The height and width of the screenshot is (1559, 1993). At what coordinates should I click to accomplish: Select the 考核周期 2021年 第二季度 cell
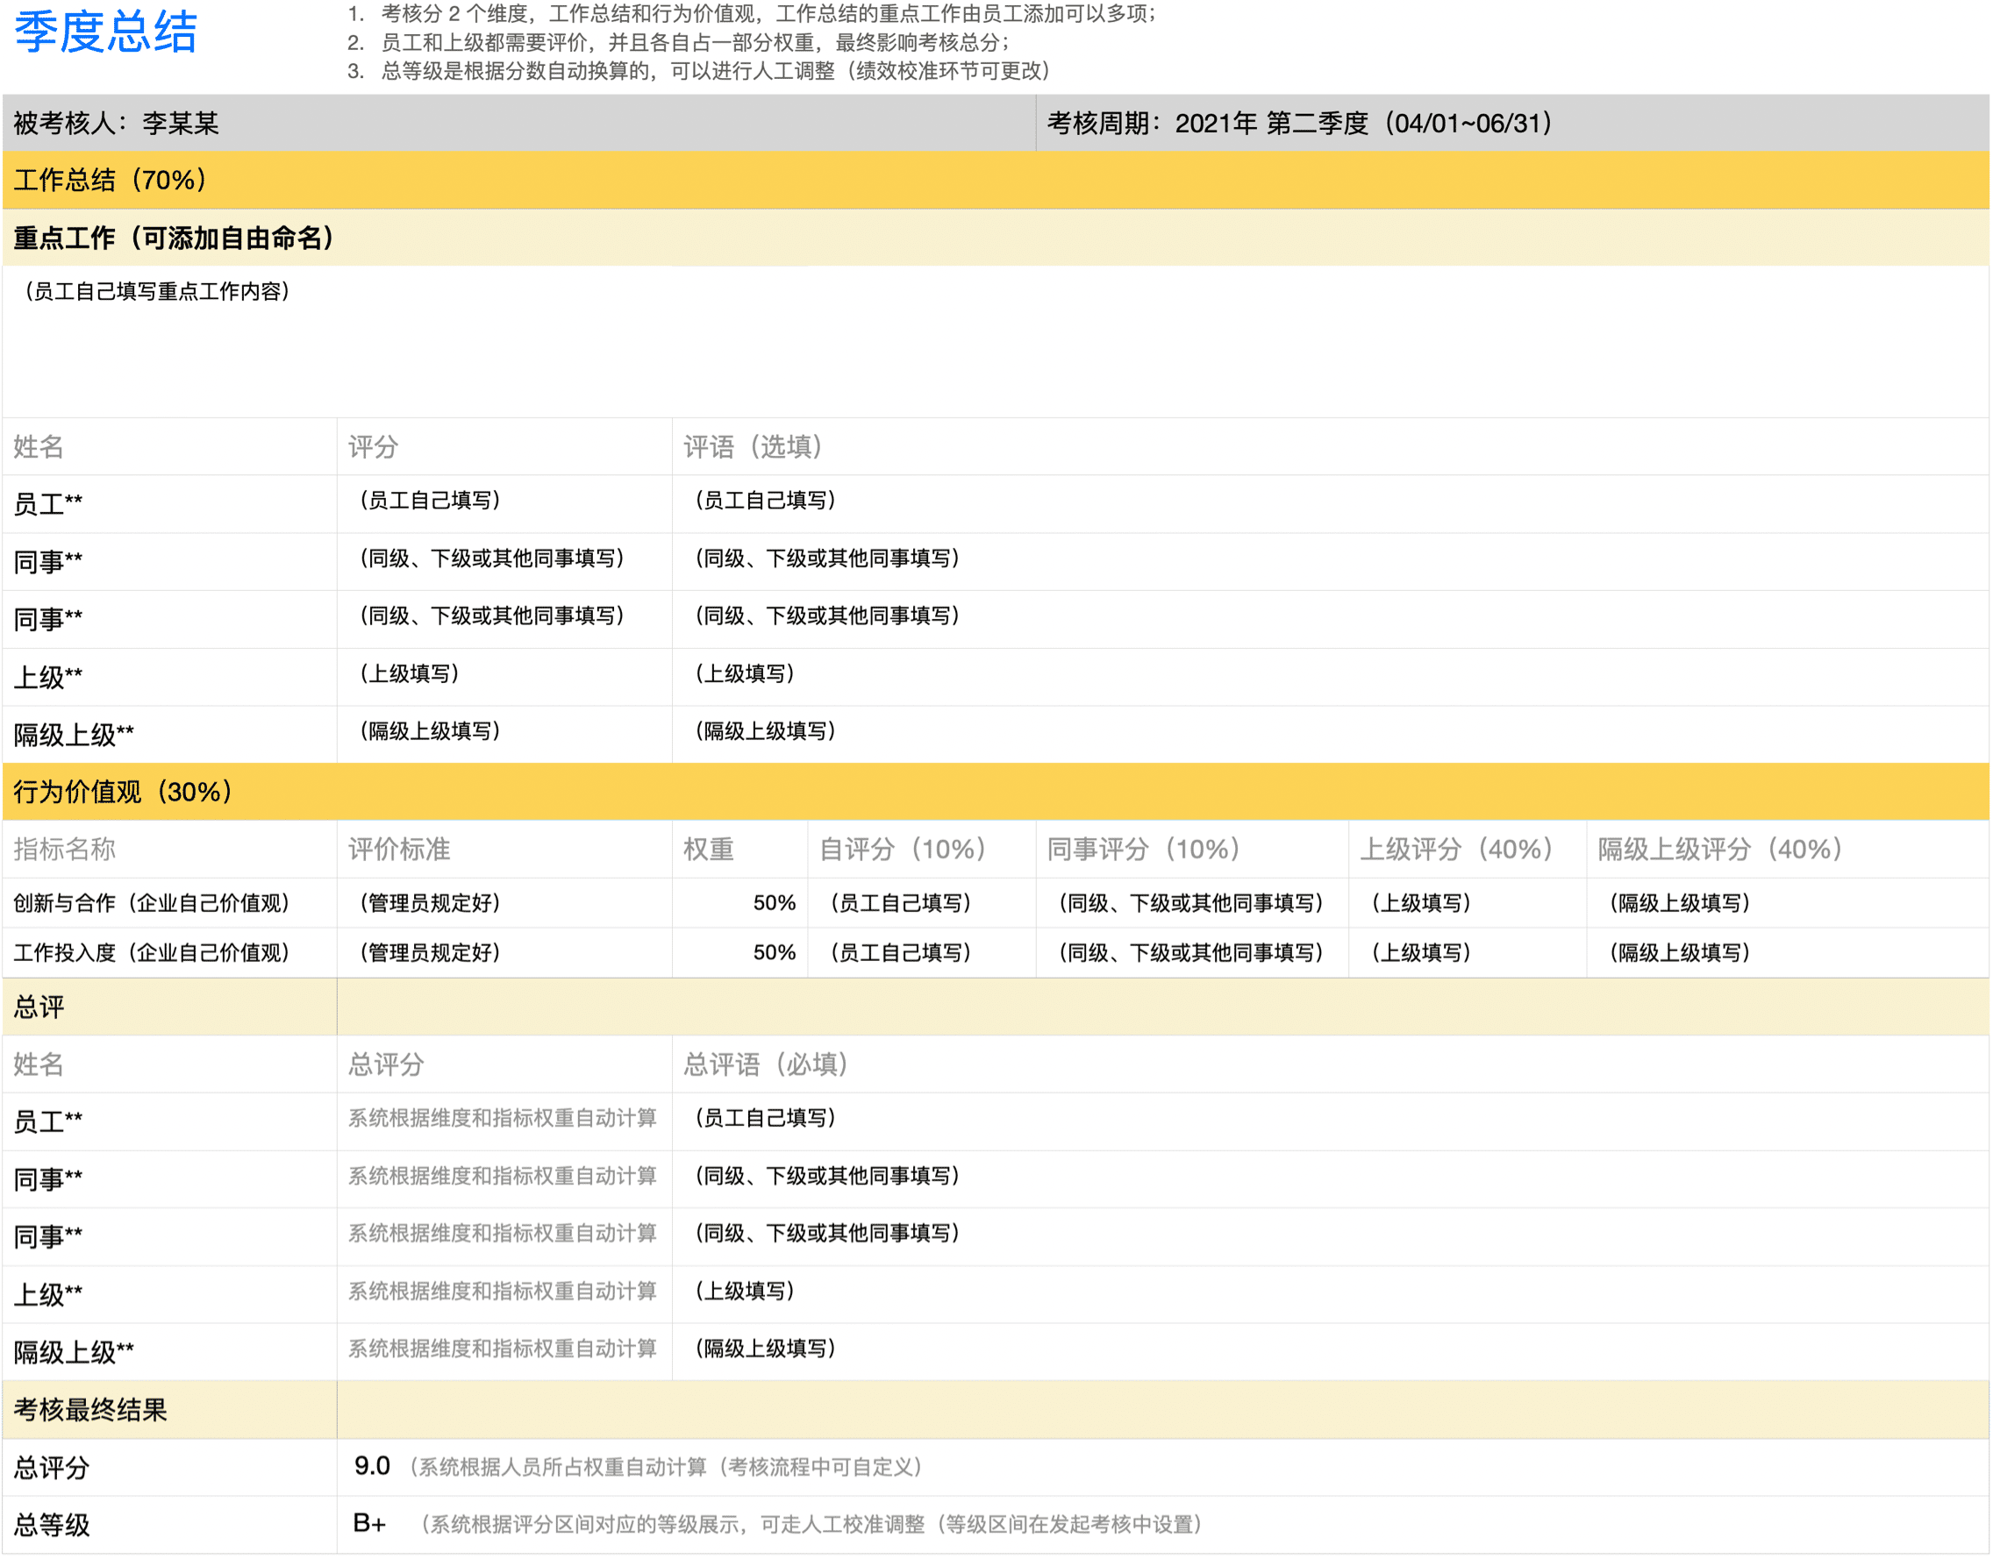pyautogui.click(x=1513, y=124)
